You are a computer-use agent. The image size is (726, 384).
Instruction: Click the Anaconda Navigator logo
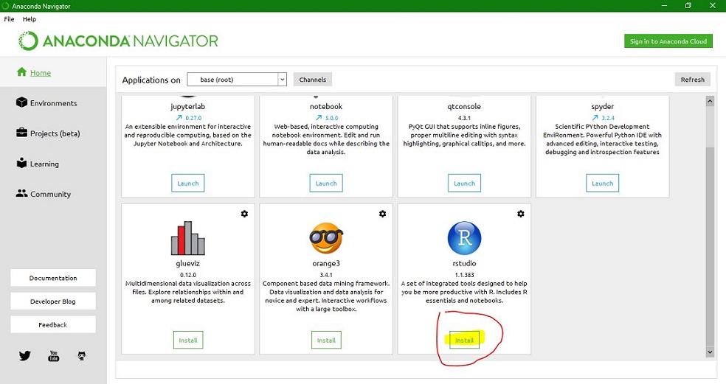click(118, 41)
